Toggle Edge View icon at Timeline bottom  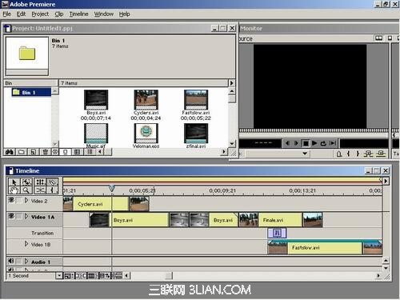(x=93, y=275)
